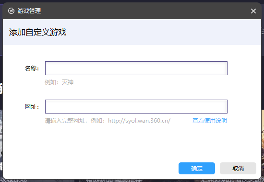Cancel using the 取消 button

click(x=238, y=168)
